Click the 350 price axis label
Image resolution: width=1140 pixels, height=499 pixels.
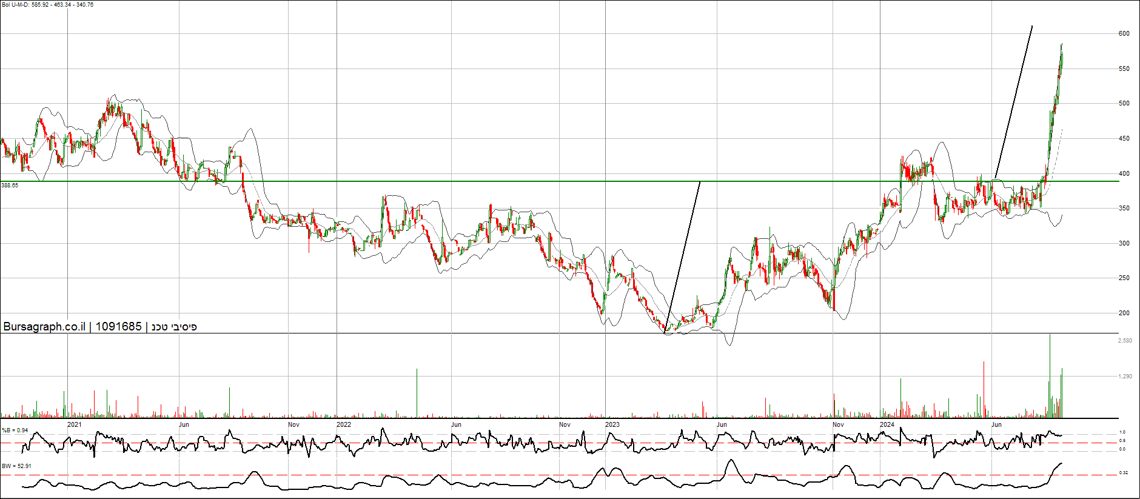1124,209
